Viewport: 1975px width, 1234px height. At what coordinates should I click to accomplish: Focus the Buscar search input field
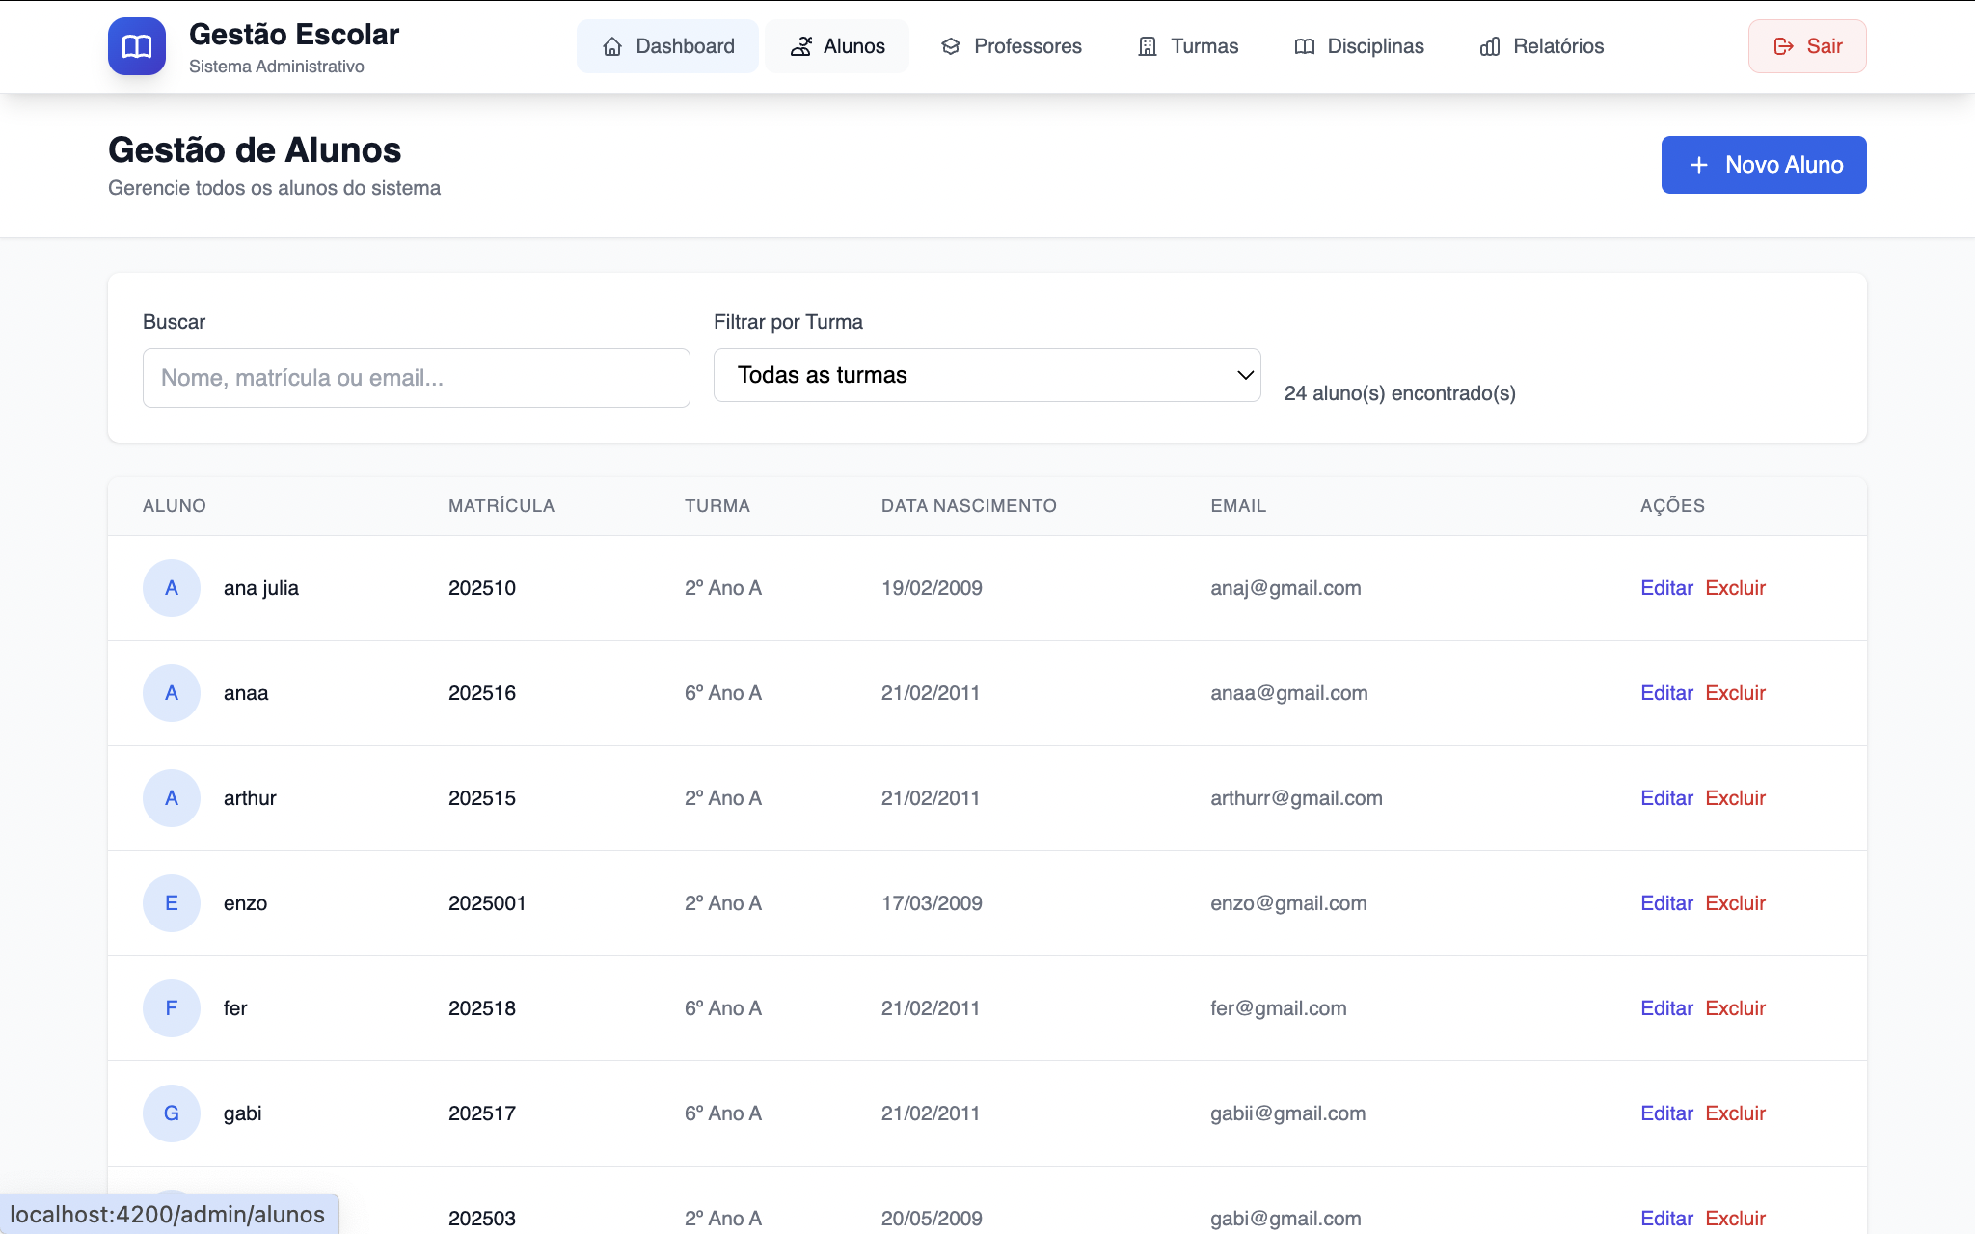(x=416, y=378)
